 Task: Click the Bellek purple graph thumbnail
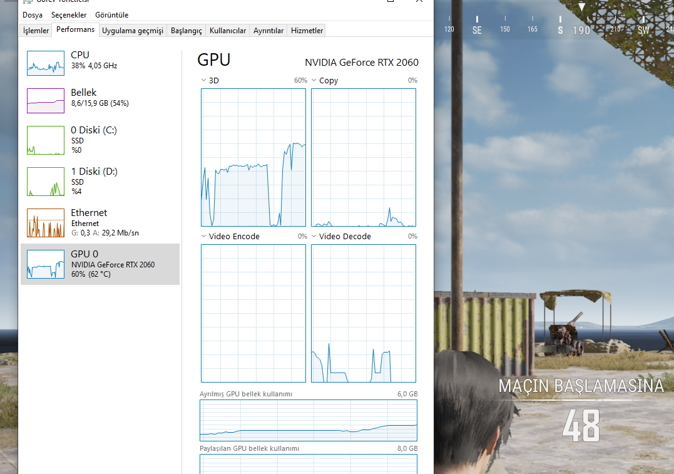click(46, 101)
